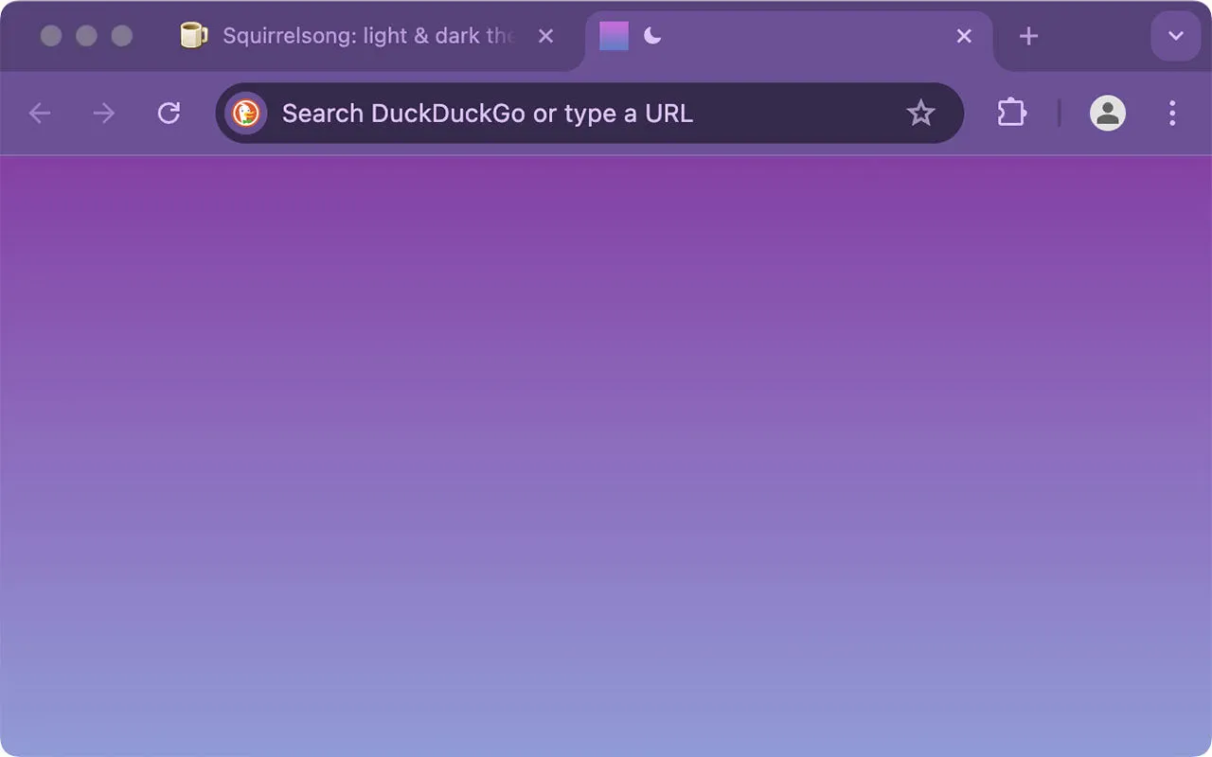Open the three-dot Chrome menu
Screen dimensions: 1212x757
coord(1172,114)
